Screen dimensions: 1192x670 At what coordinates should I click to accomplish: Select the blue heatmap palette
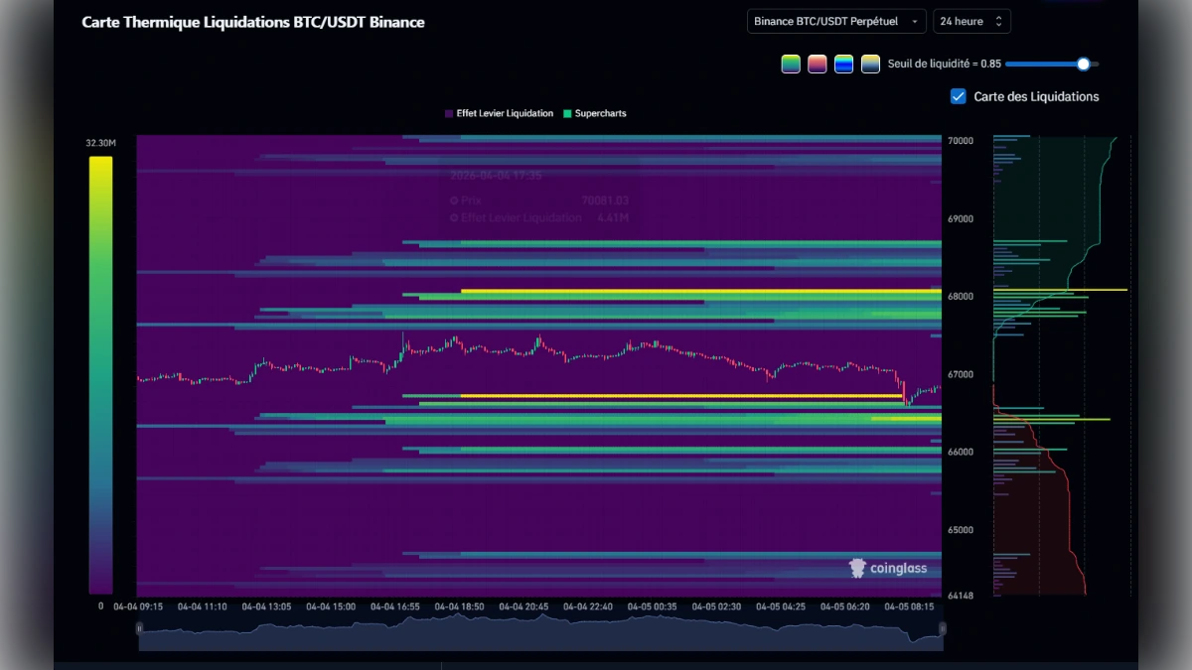843,64
